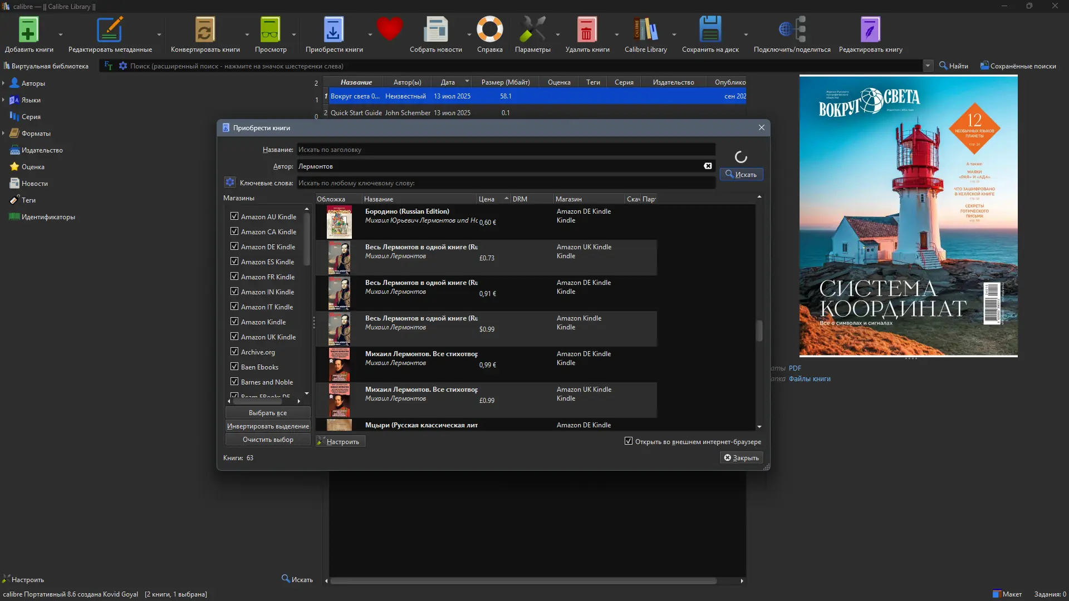The image size is (1069, 601).
Task: Uncheck the Archive.org store checkbox
Action: point(234,352)
